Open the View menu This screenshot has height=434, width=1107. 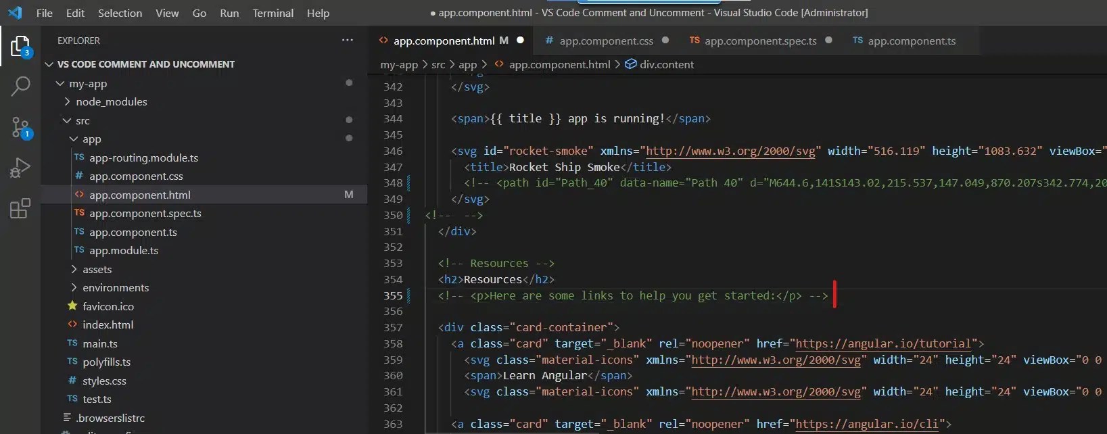coord(167,13)
